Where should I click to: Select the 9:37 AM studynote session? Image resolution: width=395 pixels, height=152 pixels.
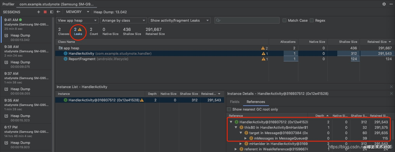point(26,78)
